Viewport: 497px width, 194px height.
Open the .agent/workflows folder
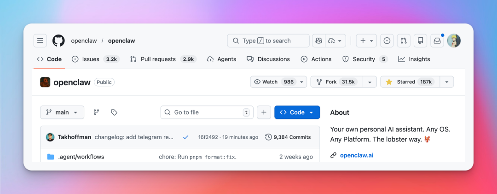(x=81, y=157)
